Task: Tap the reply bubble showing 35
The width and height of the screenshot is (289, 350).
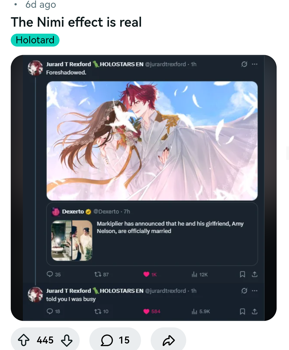Action: (50, 274)
